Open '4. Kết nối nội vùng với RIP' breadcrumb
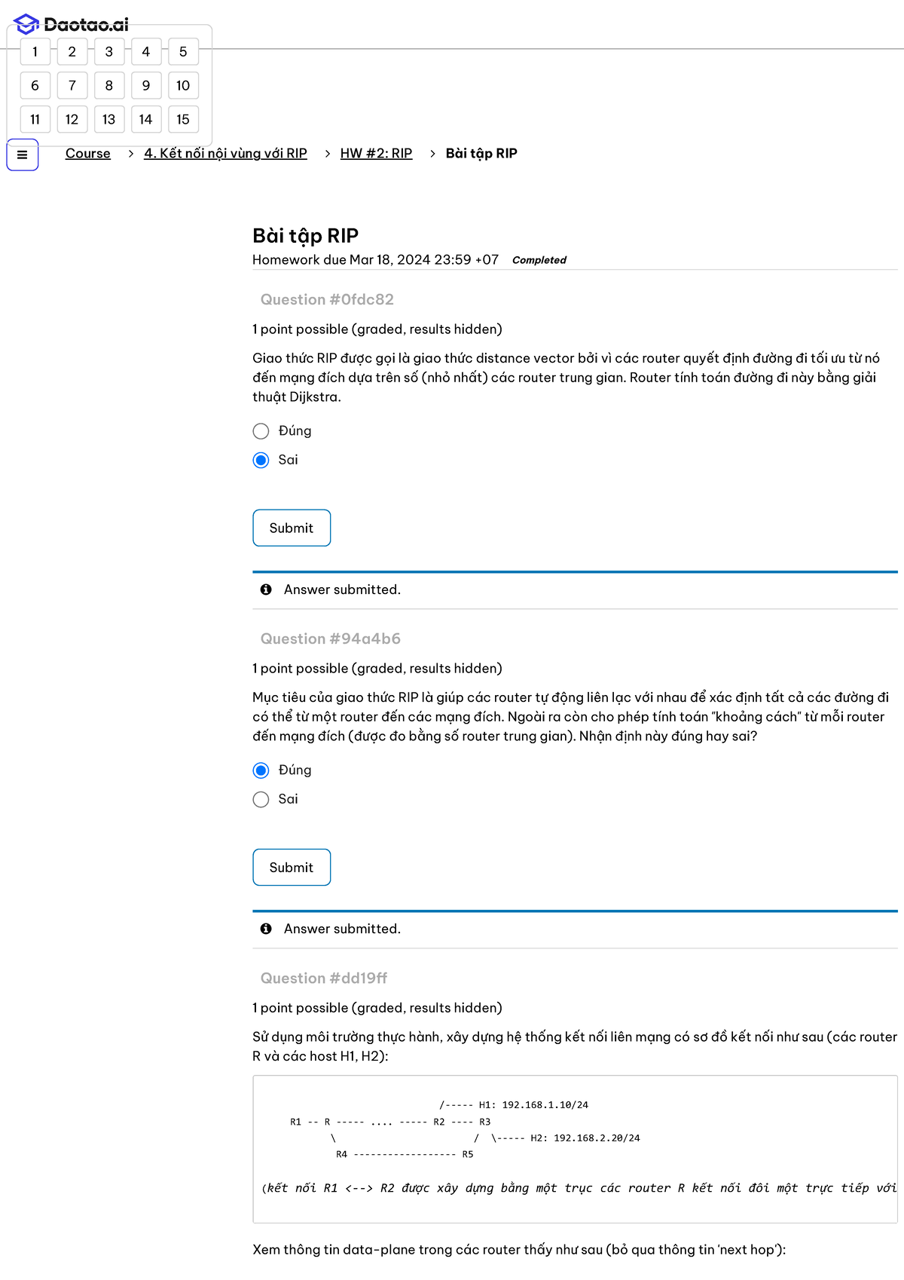The height and width of the screenshot is (1280, 904). coord(225,153)
